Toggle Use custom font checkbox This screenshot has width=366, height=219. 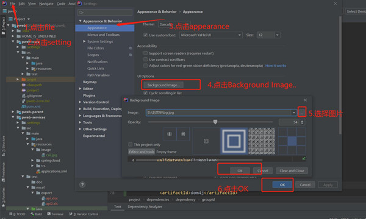(x=145, y=35)
